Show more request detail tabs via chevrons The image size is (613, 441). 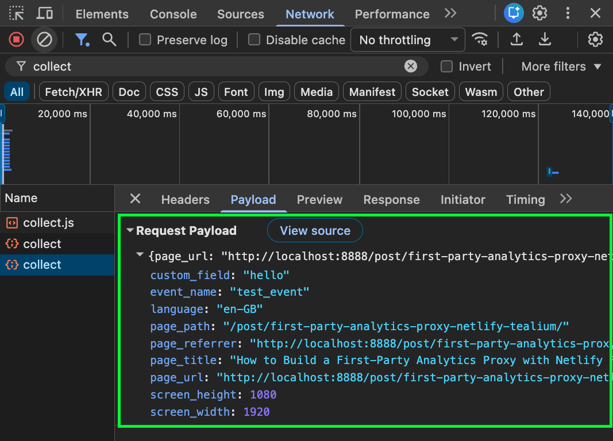point(566,199)
